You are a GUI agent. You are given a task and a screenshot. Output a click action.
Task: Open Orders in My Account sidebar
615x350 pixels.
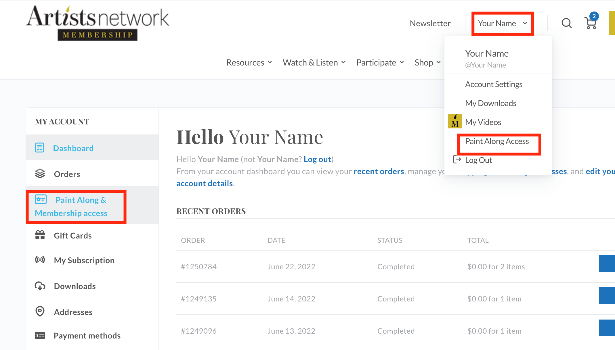(92, 174)
